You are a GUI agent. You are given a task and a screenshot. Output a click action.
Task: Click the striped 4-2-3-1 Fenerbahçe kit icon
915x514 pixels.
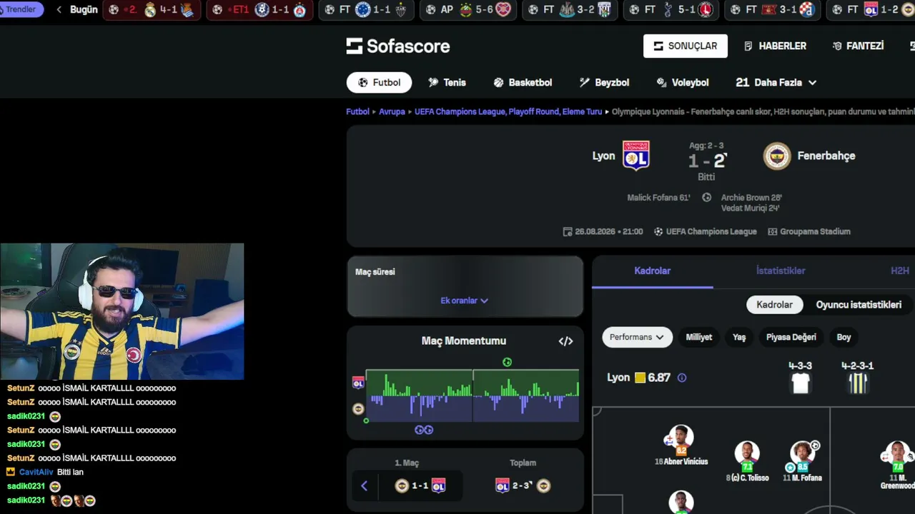pos(857,383)
